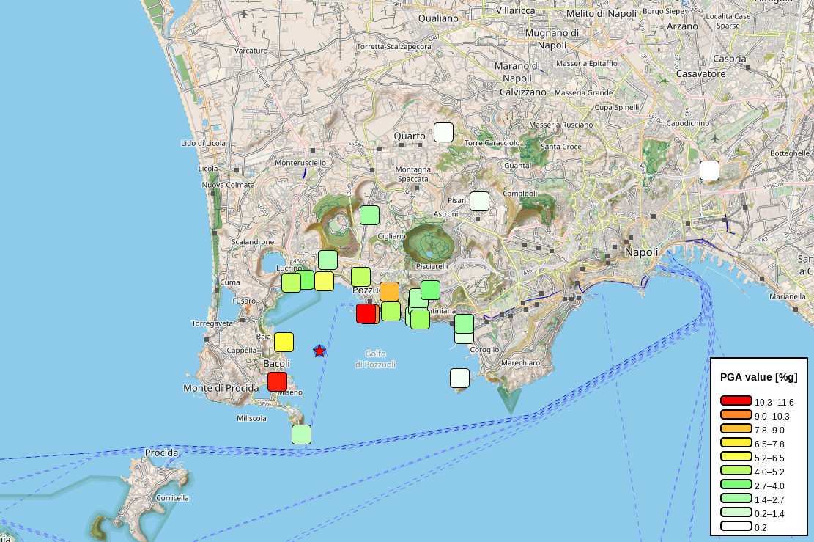Select the green 2.7–4.0 legend swatch
This screenshot has width=814, height=542.
736,485
